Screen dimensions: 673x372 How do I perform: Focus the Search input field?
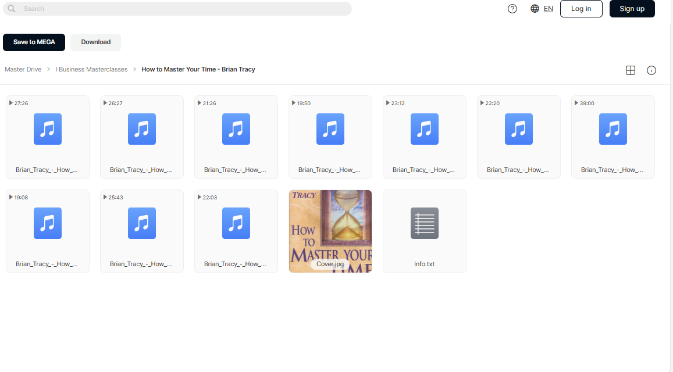[177, 9]
